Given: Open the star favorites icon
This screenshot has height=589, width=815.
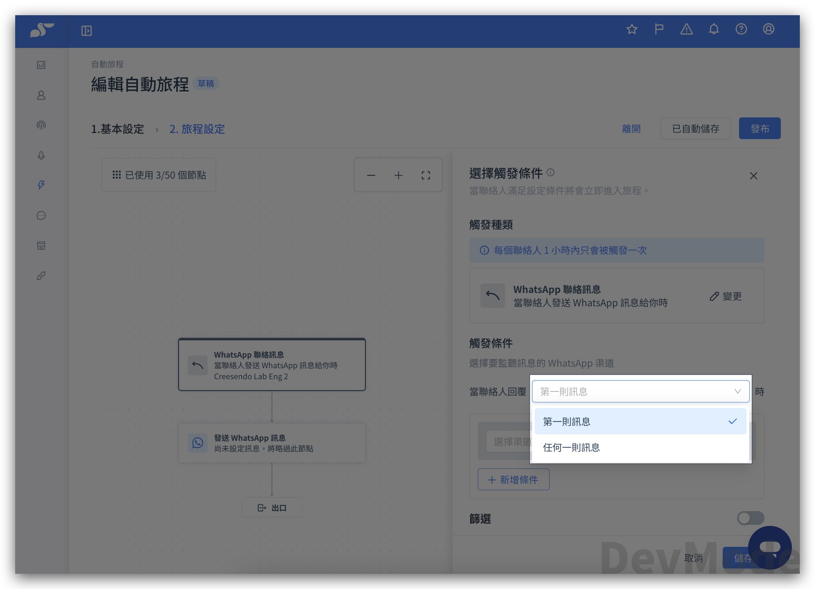Looking at the screenshot, I should pyautogui.click(x=632, y=29).
